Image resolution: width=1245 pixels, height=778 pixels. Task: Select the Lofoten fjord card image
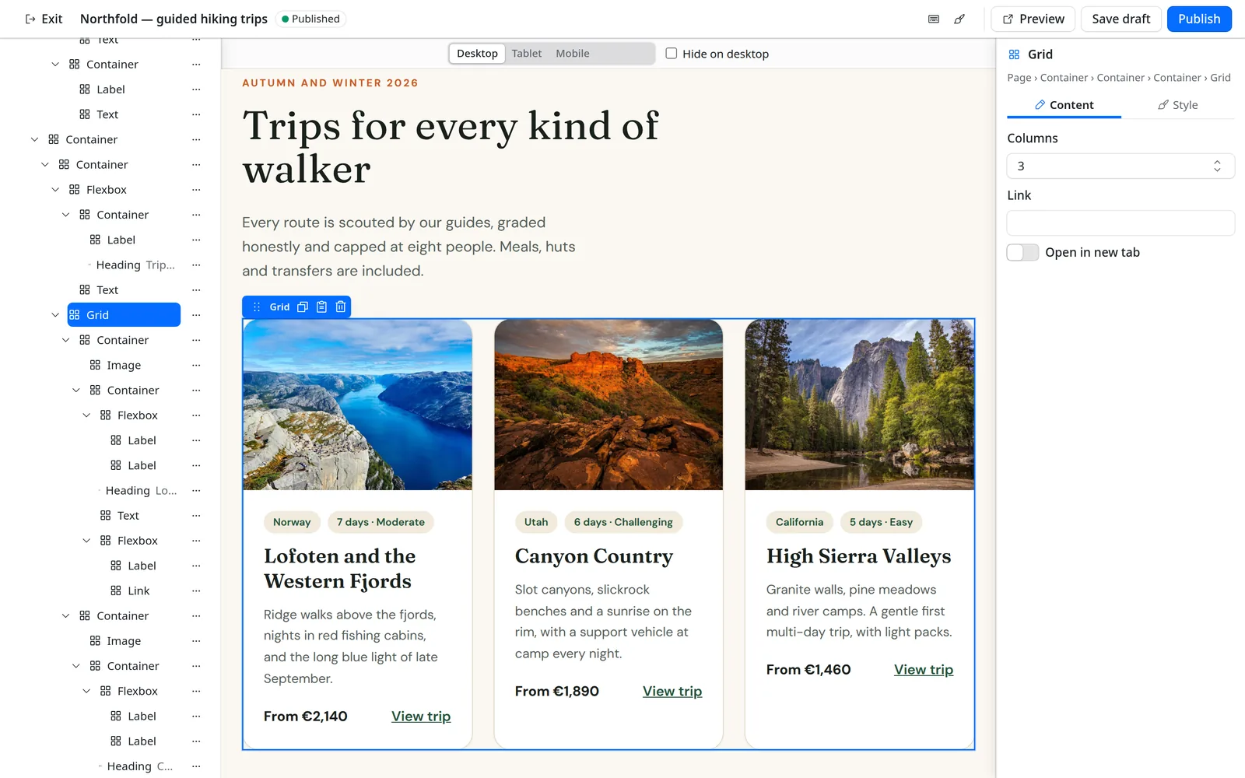(x=358, y=405)
